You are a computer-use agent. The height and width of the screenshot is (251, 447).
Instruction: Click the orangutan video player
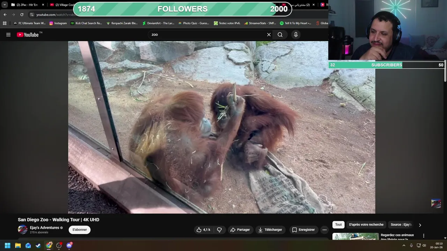coord(221,127)
